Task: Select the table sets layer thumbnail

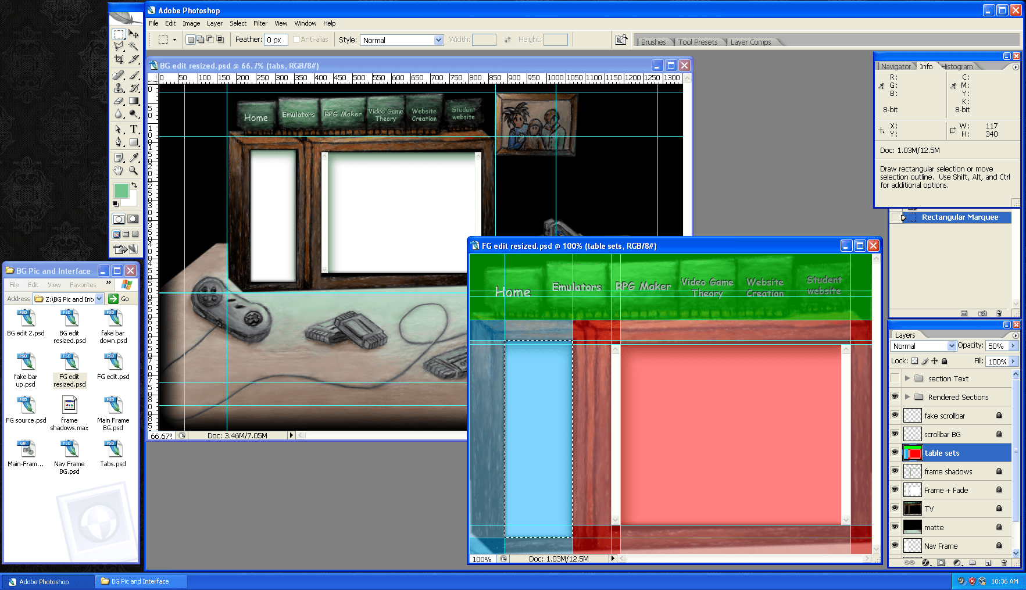Action: coord(913,453)
